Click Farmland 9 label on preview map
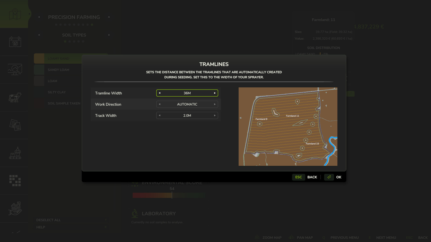431x242 pixels. tap(261, 119)
